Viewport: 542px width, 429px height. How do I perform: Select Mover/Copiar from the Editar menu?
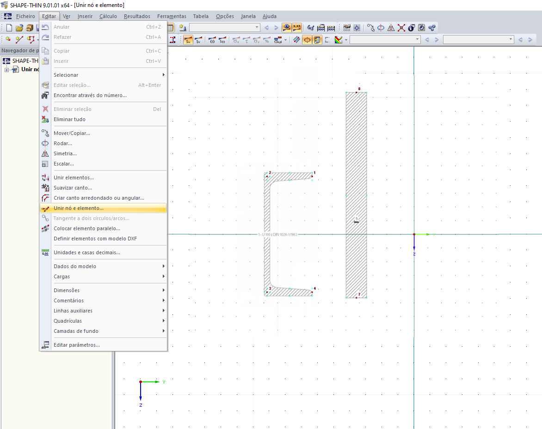(x=72, y=133)
